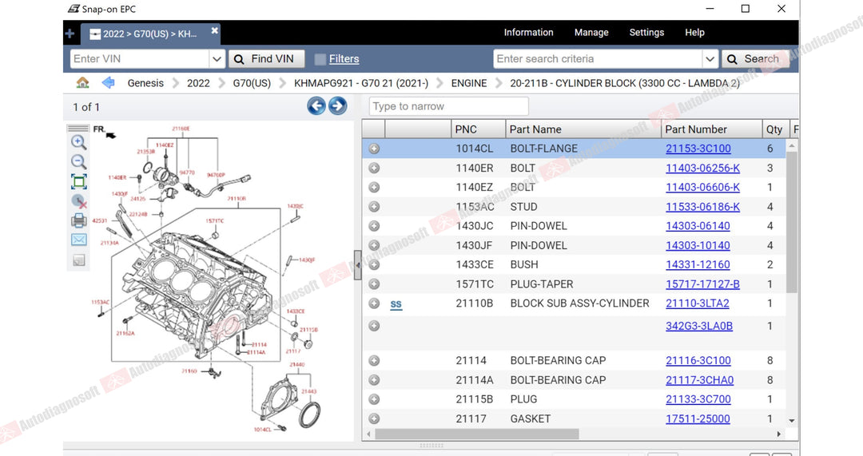Add part 342G3-3LA0B with plus icon

374,326
